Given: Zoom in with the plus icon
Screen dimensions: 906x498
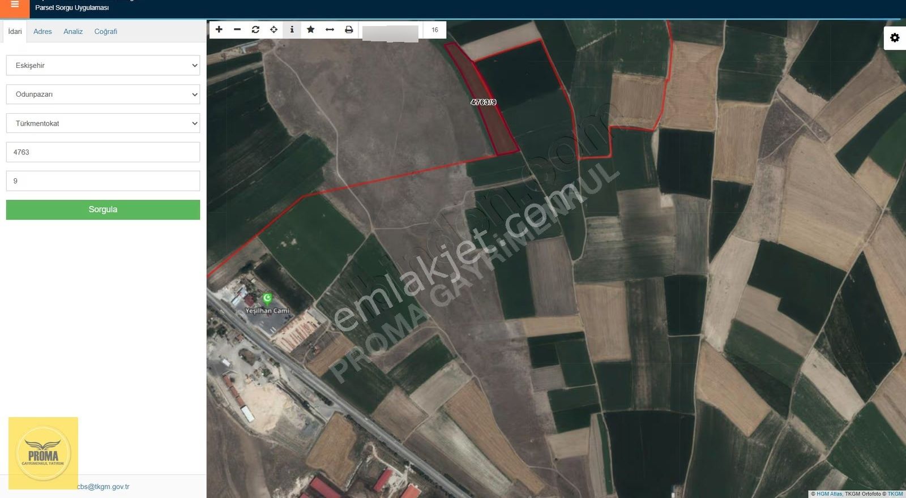Looking at the screenshot, I should [219, 29].
